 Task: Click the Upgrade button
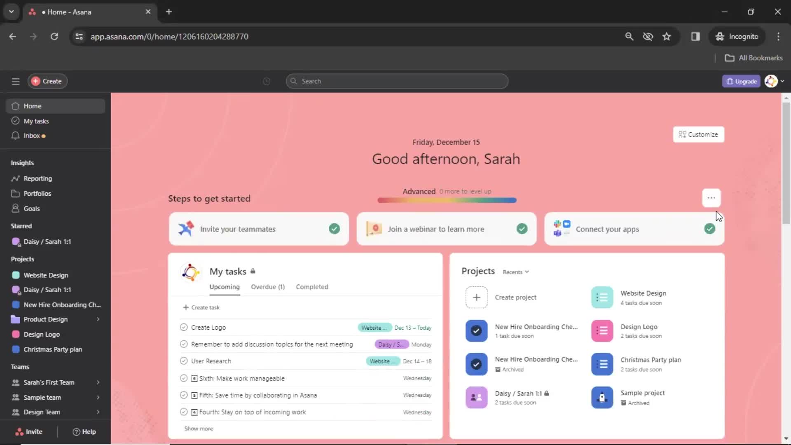[x=741, y=81]
